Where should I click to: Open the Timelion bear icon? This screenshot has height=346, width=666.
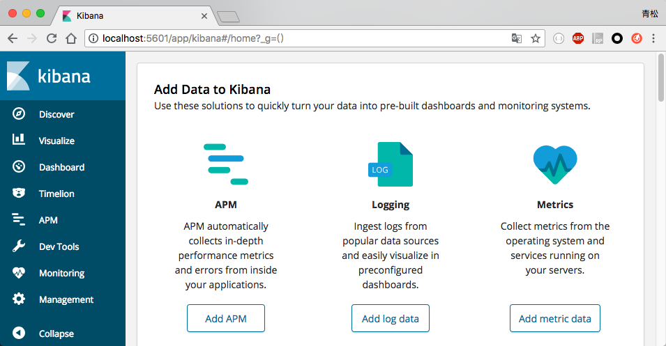19,193
